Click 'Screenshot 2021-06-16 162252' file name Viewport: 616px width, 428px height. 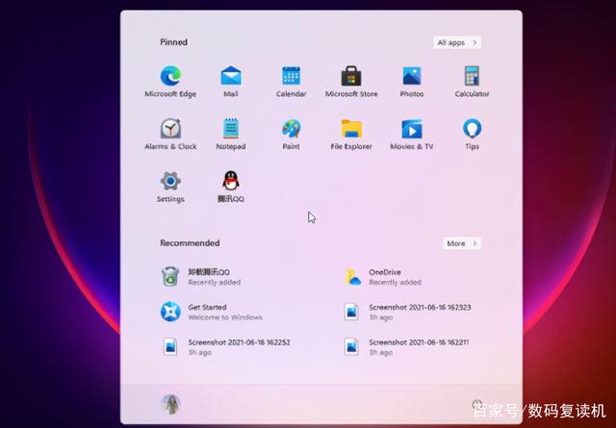[239, 342]
